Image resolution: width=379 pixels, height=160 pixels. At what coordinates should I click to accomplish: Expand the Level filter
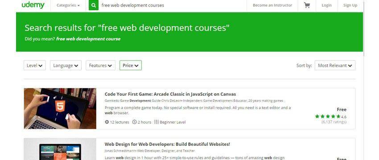click(35, 65)
